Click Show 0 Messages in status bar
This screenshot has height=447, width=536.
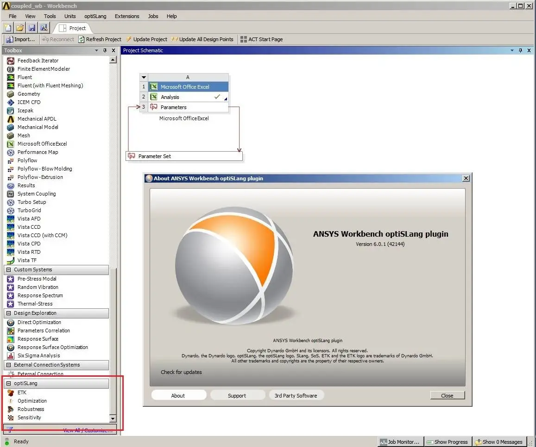tap(499, 442)
